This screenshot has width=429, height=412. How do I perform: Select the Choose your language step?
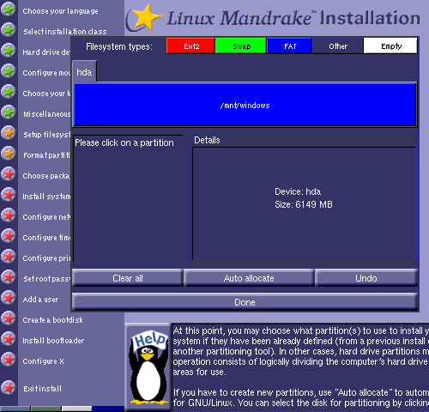tap(60, 11)
